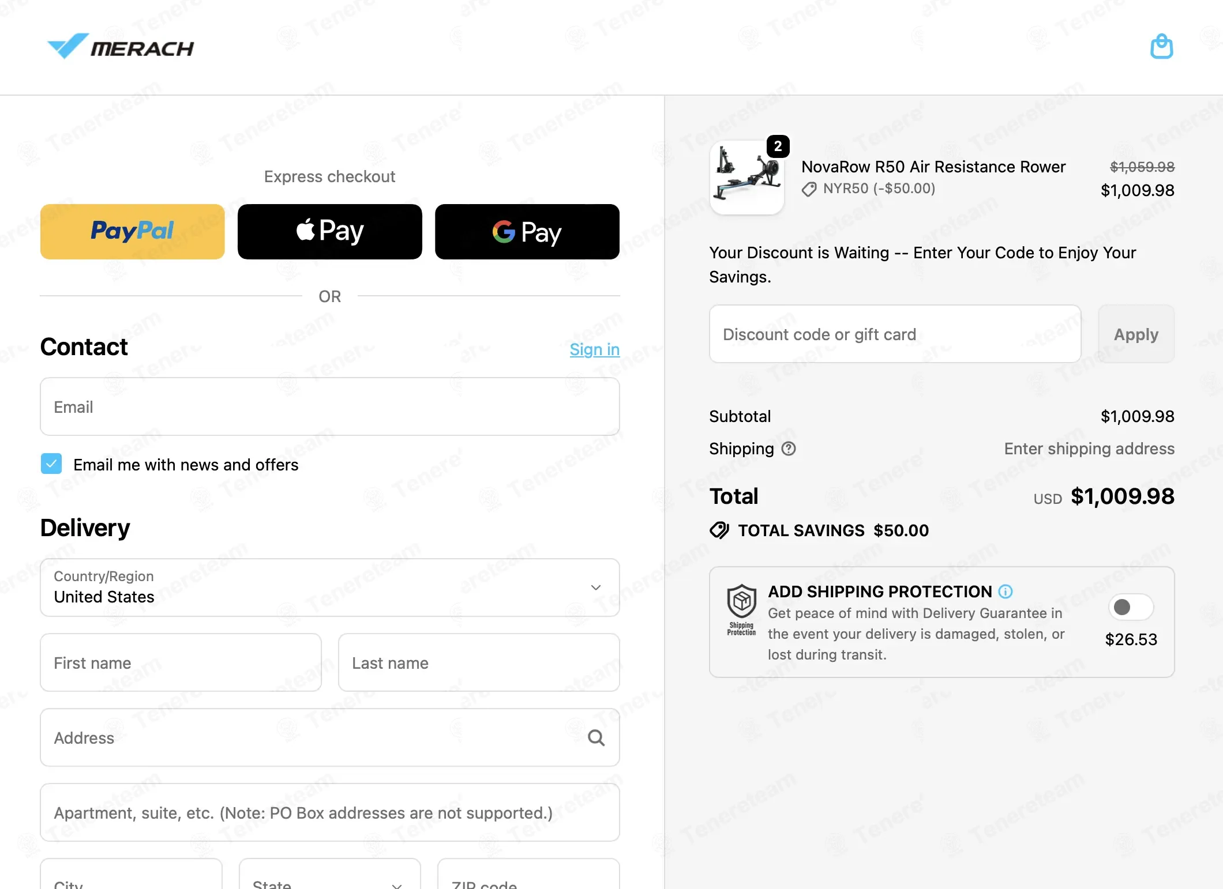Click the shipping help question mark icon
The height and width of the screenshot is (889, 1223).
(789, 449)
